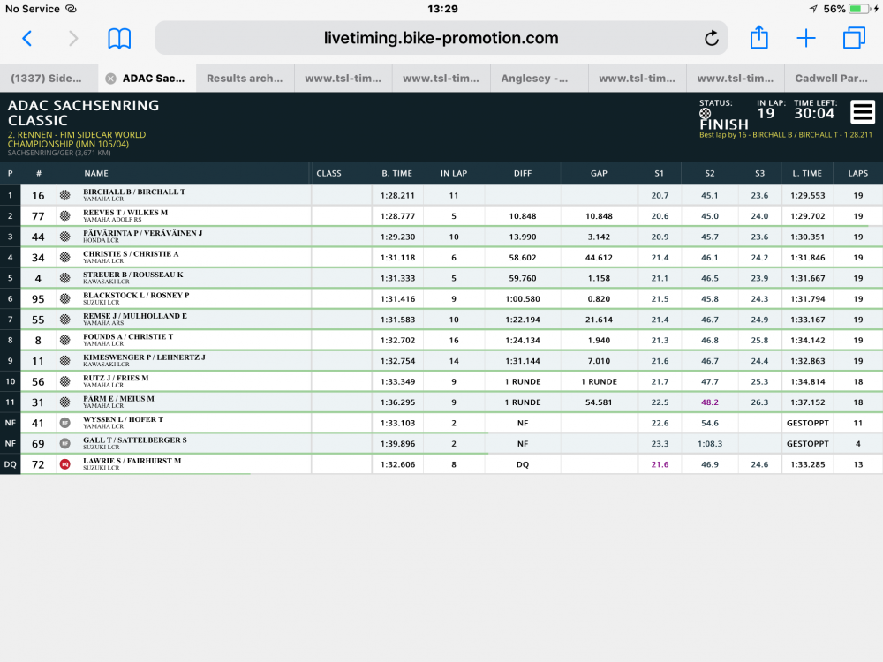
Task: Click checkered flag icon for Rutz row
Action: [65, 381]
